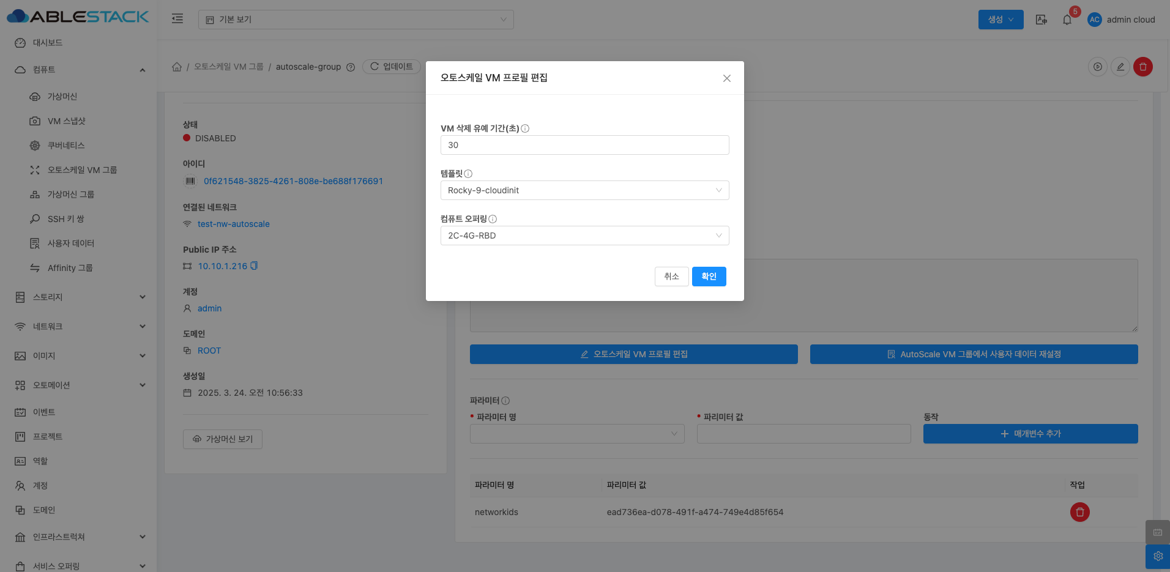Toggle the sidebar collapse menu icon

(x=177, y=19)
